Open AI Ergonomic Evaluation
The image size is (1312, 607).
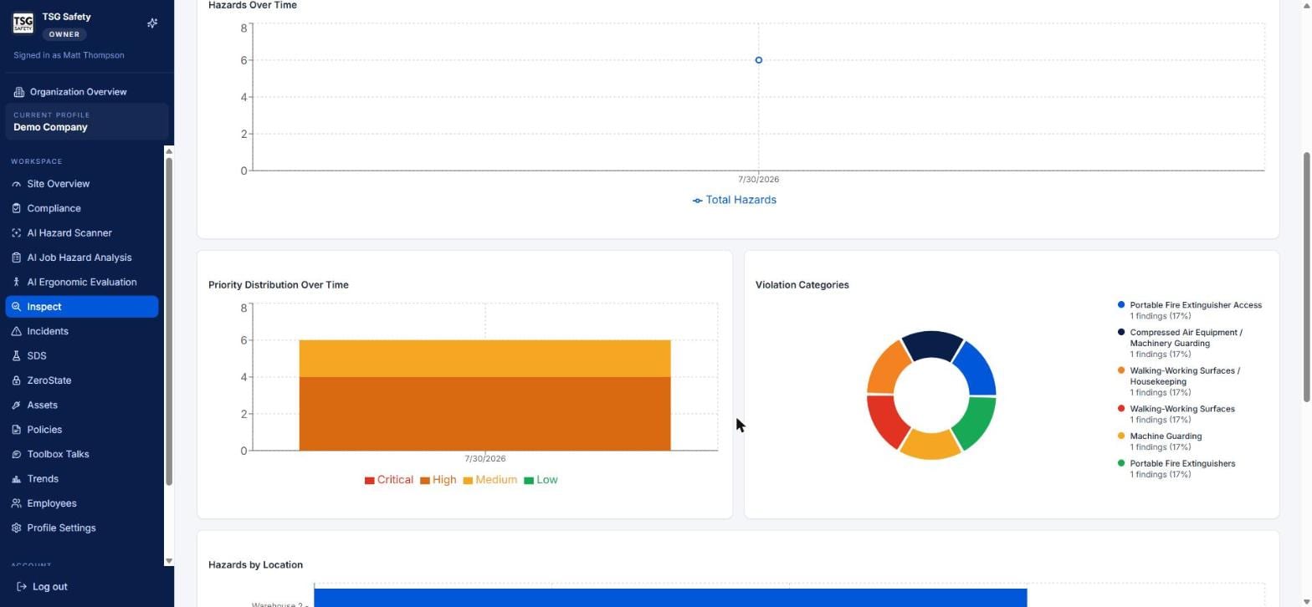tap(82, 282)
